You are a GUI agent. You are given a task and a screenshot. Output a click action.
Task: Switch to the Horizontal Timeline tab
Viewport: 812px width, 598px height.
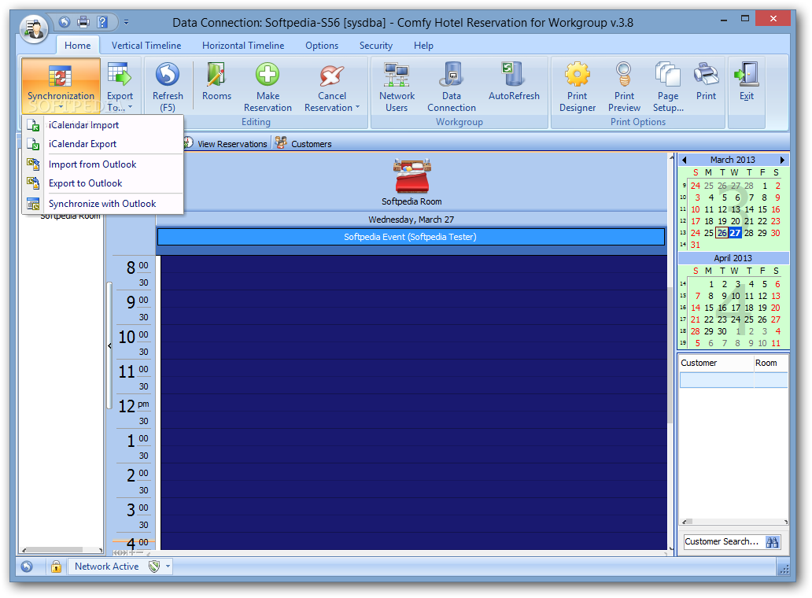[x=243, y=46]
